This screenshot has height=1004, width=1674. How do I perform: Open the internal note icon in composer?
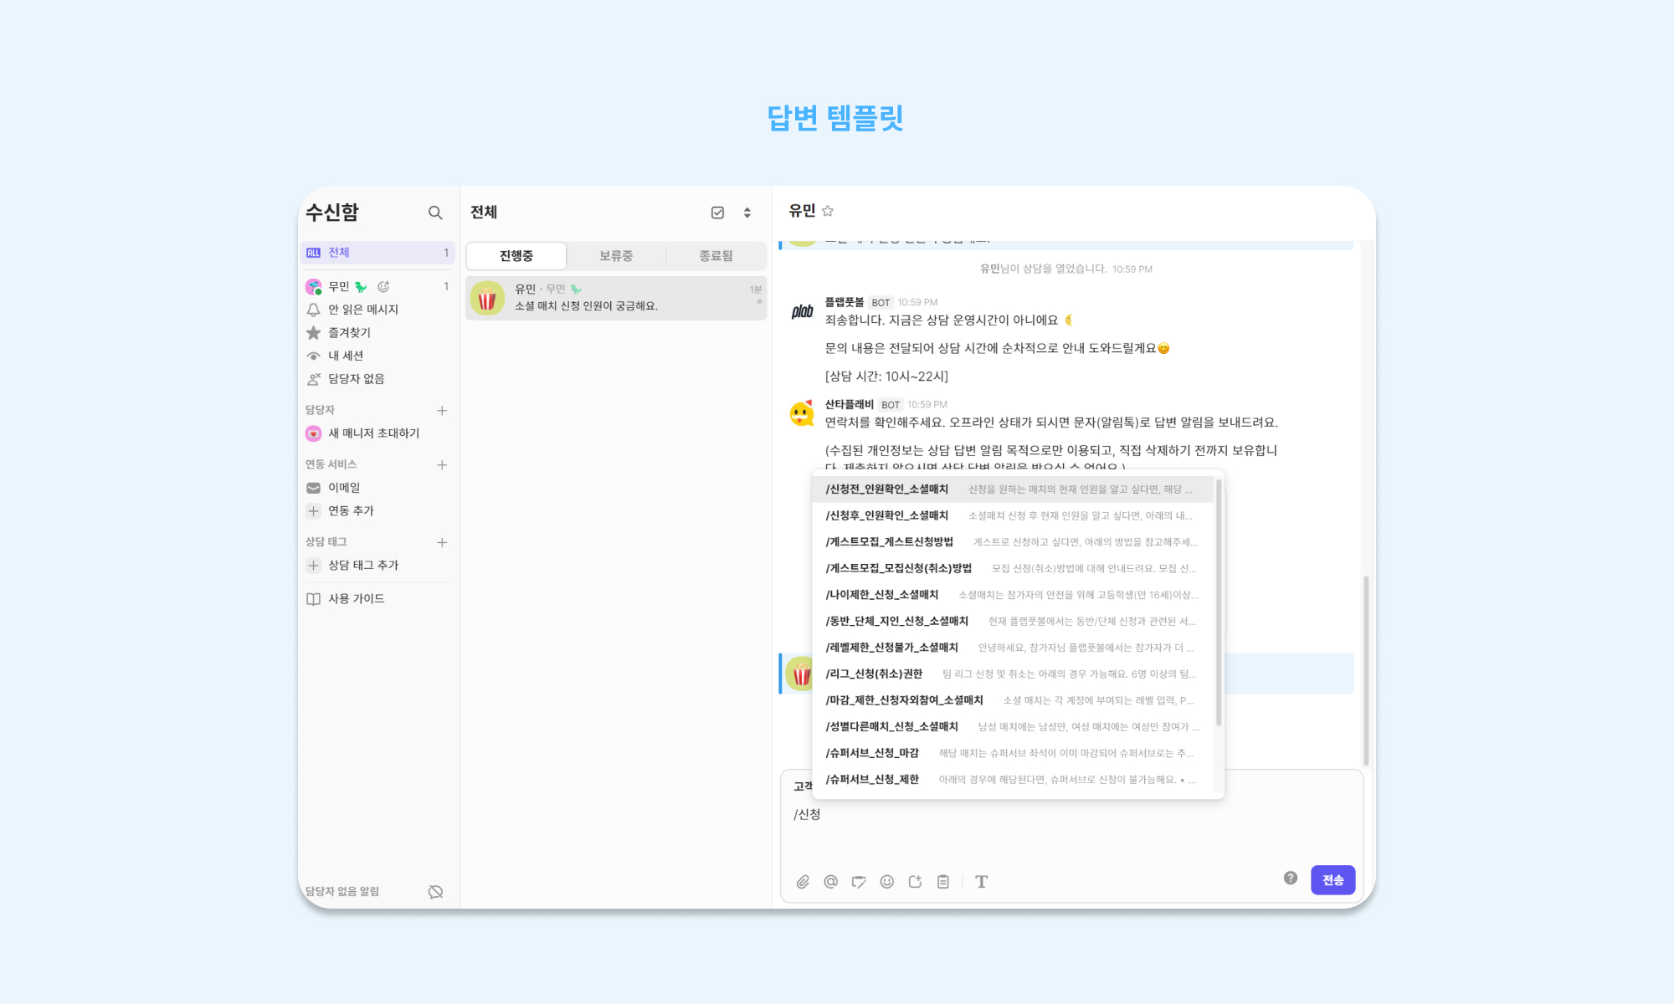(x=859, y=882)
